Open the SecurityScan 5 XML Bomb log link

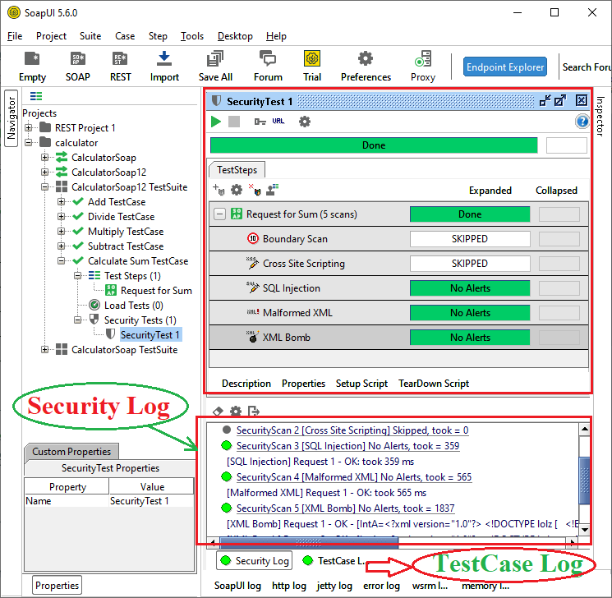point(345,508)
